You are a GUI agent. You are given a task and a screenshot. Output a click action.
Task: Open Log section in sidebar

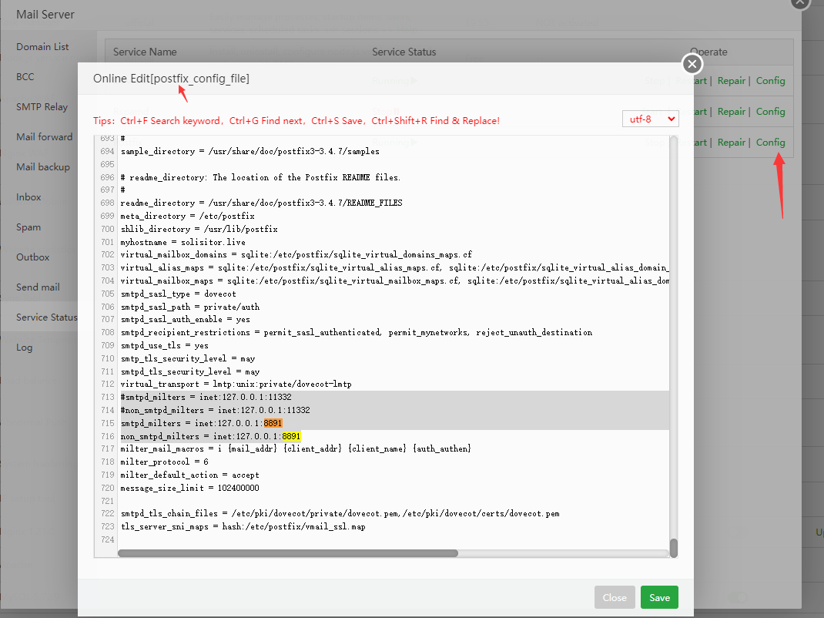click(x=24, y=347)
